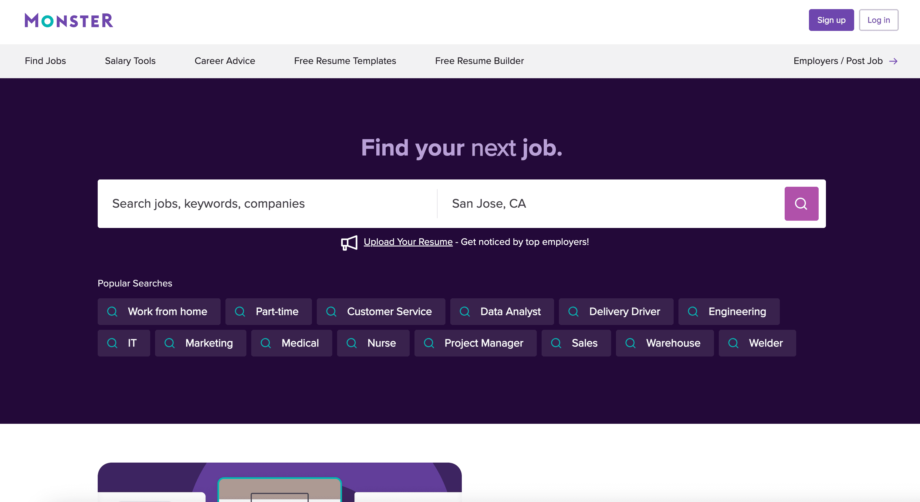Viewport: 920px width, 502px height.
Task: Click the search icon in the Nurse chip
Action: 351,343
